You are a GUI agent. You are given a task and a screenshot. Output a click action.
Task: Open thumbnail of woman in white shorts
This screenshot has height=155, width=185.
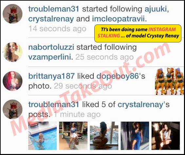tap(73, 136)
